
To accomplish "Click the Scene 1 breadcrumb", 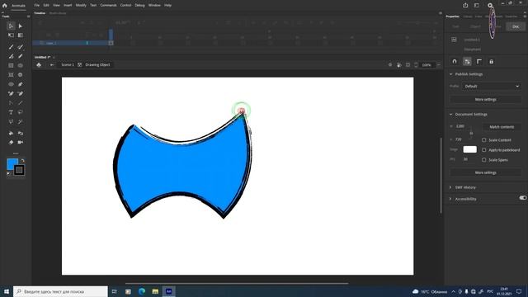I will click(68, 64).
